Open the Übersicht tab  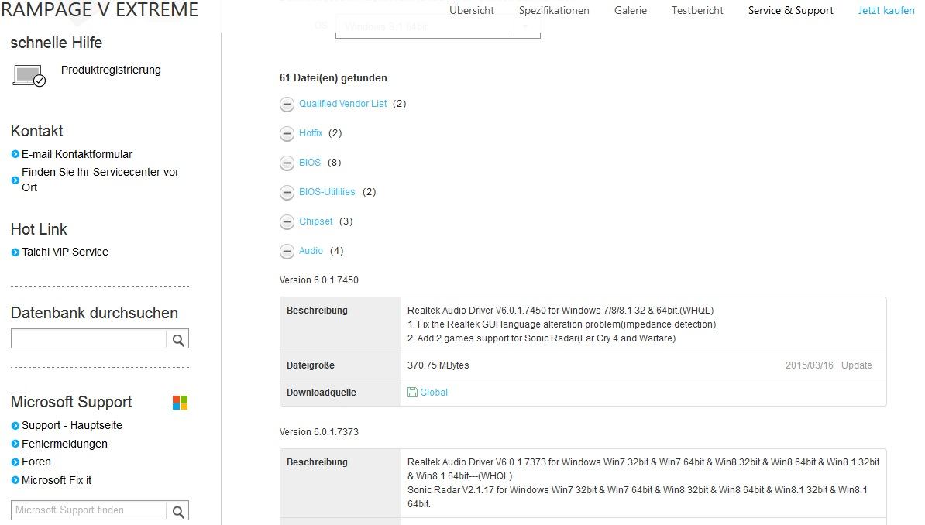click(x=471, y=11)
